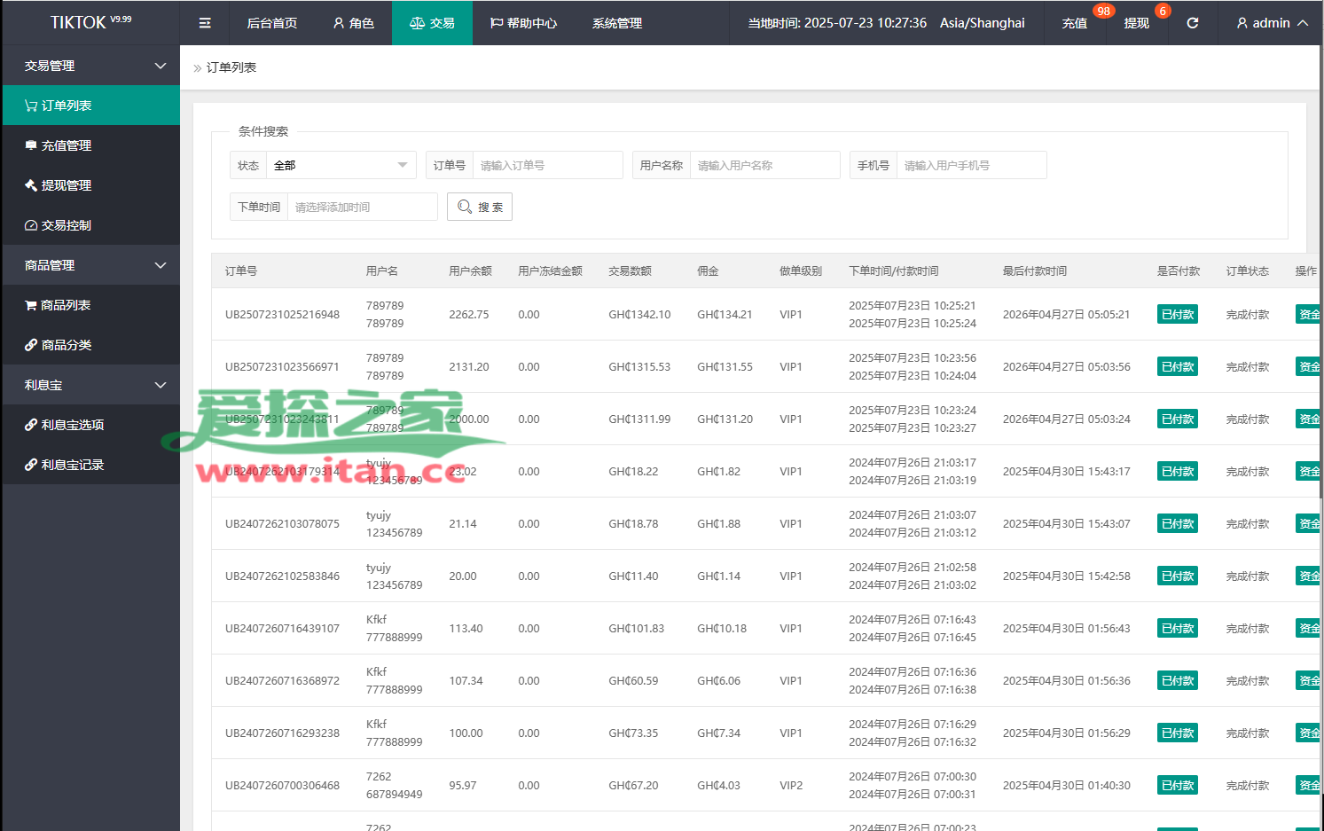Open 提现管理 in the sidebar

click(90, 185)
